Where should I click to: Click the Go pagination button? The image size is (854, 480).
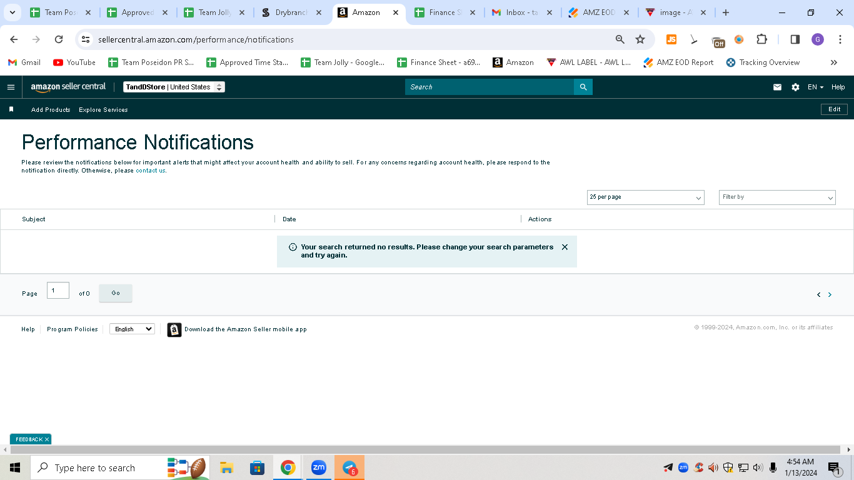(x=116, y=293)
